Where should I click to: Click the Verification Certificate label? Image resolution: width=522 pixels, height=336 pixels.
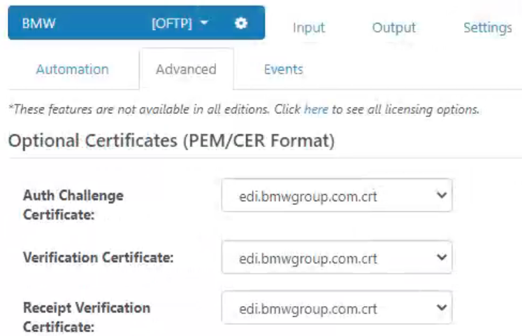pos(98,258)
